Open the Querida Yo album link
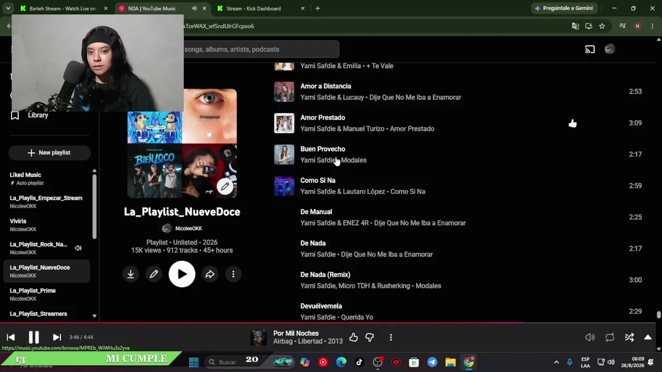Screen dimensions: 662x372 click(357, 317)
